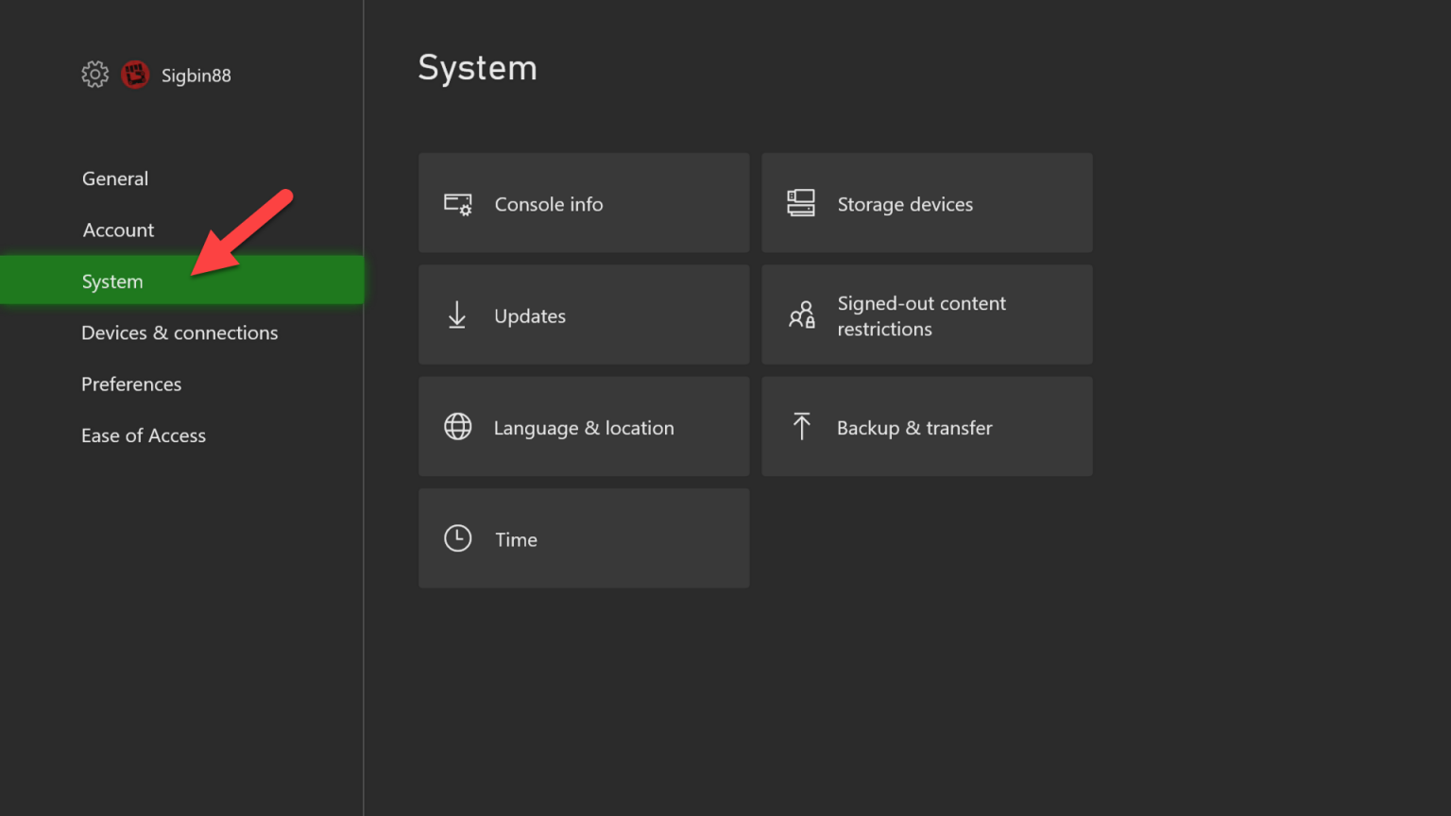The image size is (1451, 816).
Task: Click the Updates download arrow icon
Action: click(x=457, y=315)
